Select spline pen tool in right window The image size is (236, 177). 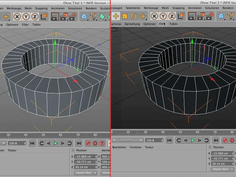(x=230, y=16)
